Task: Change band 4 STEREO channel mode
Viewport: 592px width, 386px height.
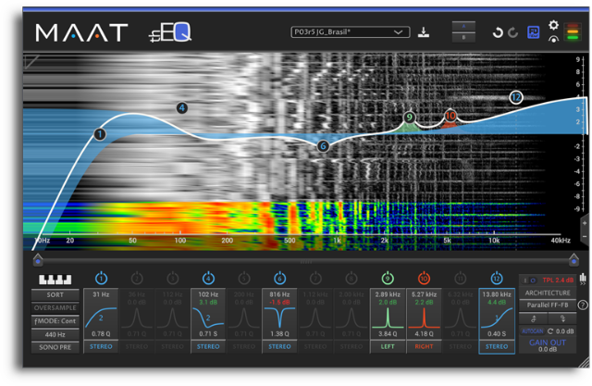Action: click(x=208, y=346)
